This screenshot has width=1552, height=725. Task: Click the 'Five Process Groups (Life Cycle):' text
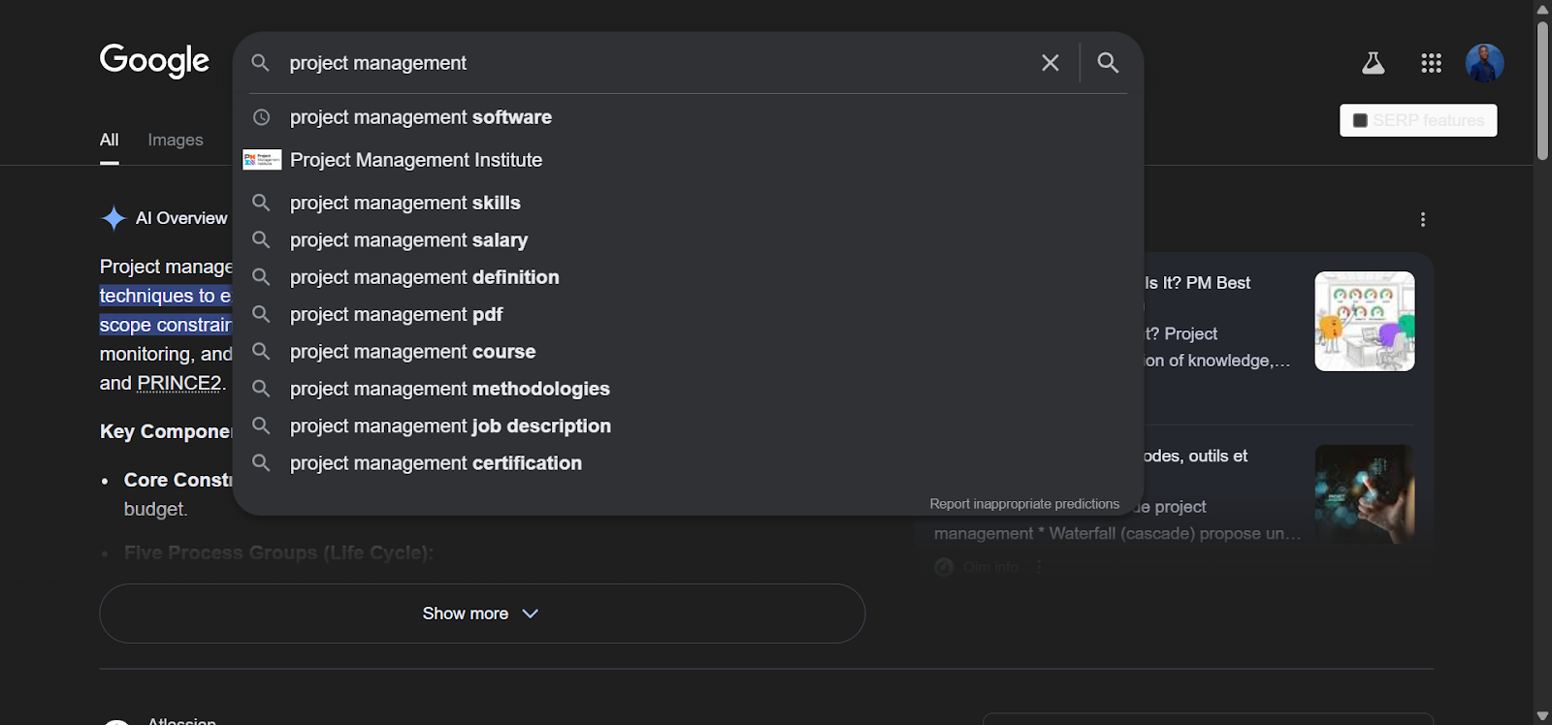tap(278, 552)
